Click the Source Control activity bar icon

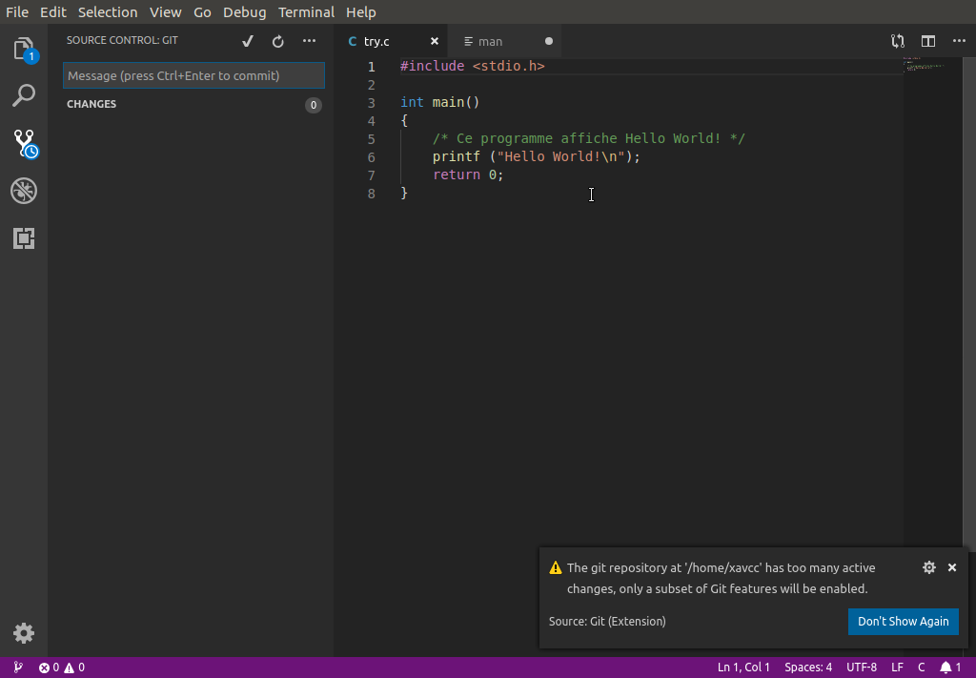tap(24, 143)
